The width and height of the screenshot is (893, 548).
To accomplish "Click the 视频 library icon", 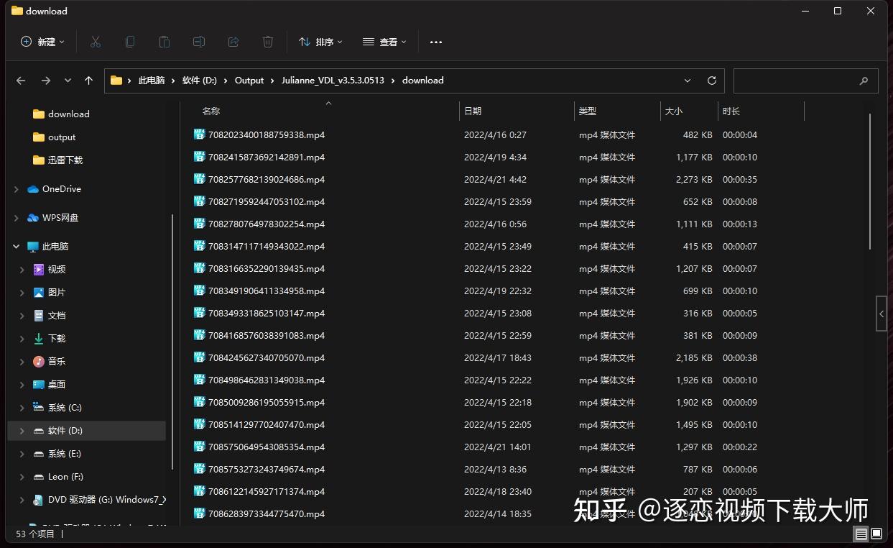I will [x=39, y=270].
